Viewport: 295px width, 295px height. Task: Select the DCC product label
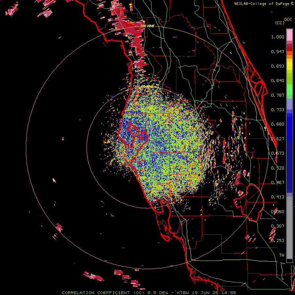tap(288, 20)
